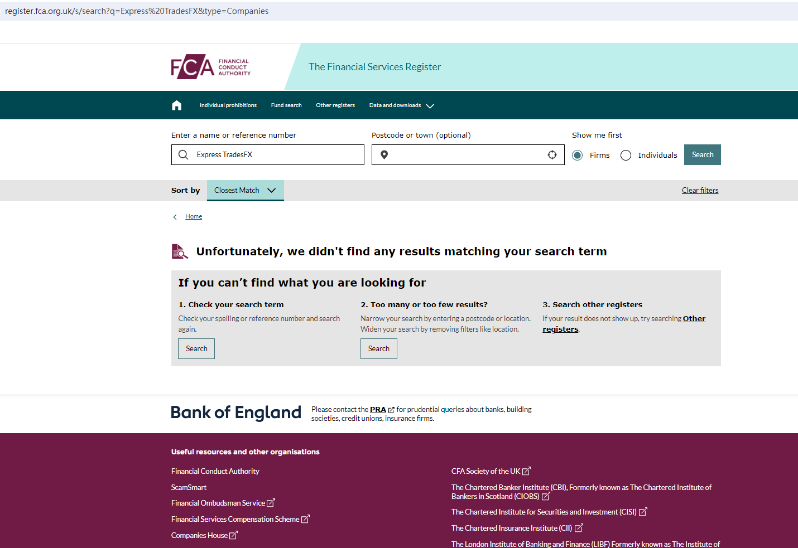The height and width of the screenshot is (548, 798).
Task: Click external link icon beside Companies House
Action: [x=233, y=535]
